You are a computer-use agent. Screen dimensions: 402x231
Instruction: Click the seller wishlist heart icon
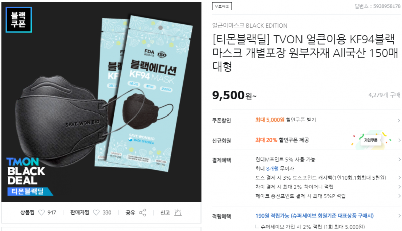(x=96, y=212)
